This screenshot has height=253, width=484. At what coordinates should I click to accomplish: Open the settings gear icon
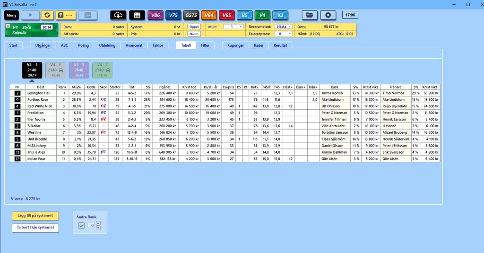tap(328, 15)
